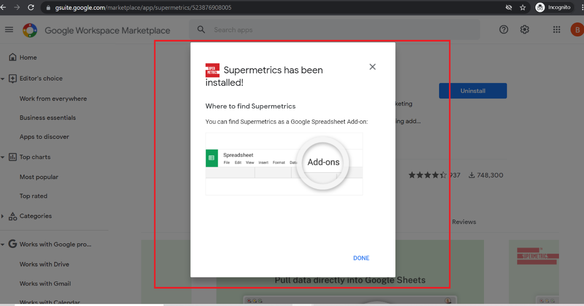The width and height of the screenshot is (584, 306).
Task: Reload the page
Action: pyautogui.click(x=31, y=7)
